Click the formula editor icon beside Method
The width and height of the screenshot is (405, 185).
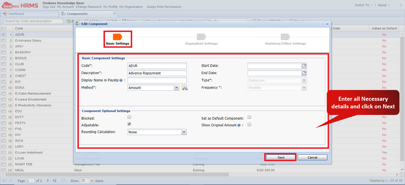click(x=184, y=87)
